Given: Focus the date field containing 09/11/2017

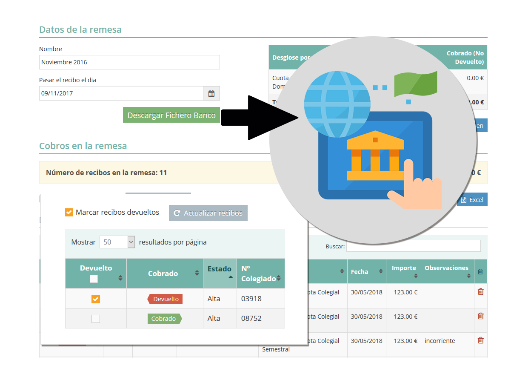Looking at the screenshot, I should [x=121, y=93].
